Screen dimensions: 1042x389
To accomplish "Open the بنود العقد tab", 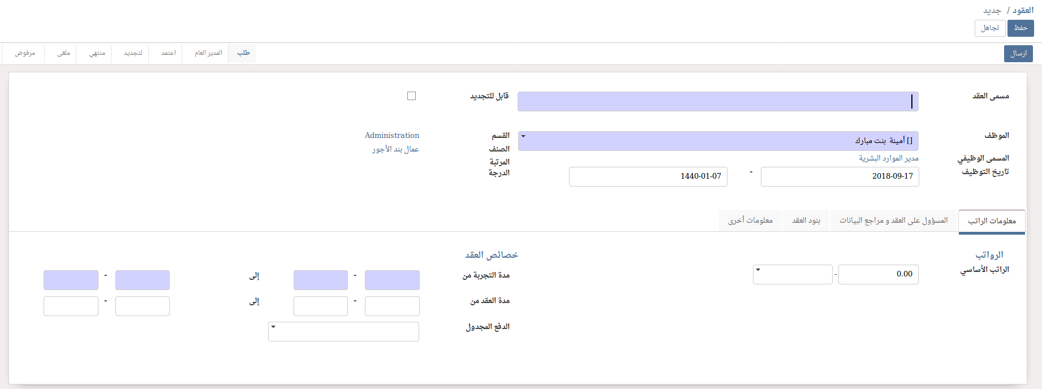I will coord(806,221).
